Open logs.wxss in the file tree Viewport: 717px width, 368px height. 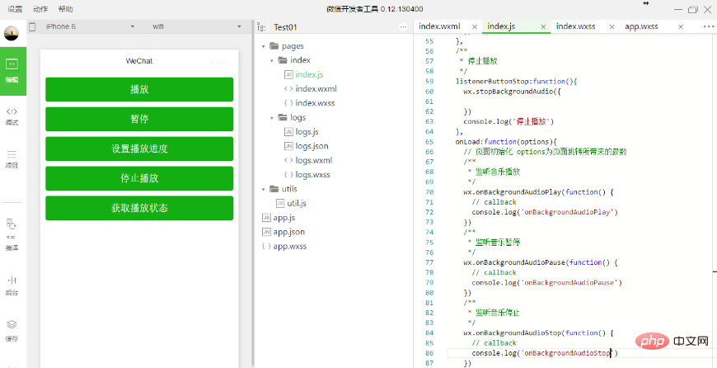click(313, 174)
